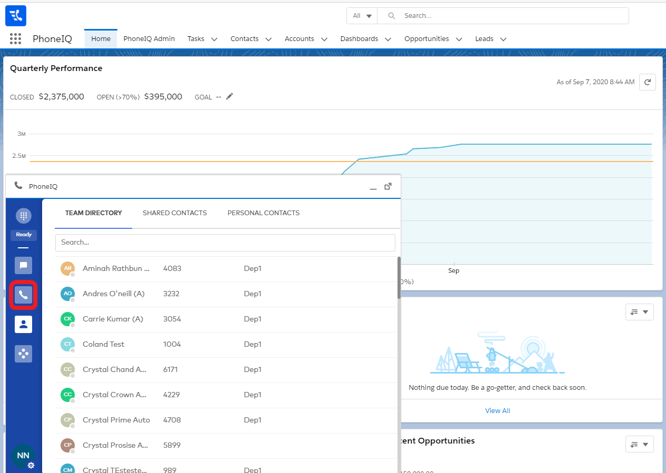This screenshot has width=666, height=473.
Task: Switch to Shared Contacts tab
Action: (175, 213)
